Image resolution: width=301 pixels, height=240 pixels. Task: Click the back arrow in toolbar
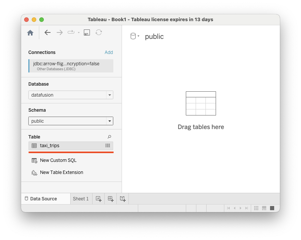(48, 33)
